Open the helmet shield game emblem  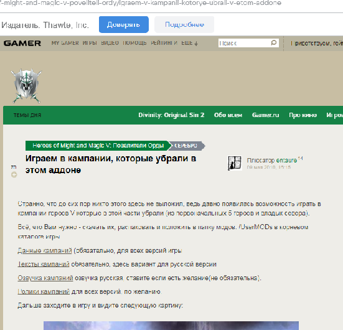coord(26,86)
